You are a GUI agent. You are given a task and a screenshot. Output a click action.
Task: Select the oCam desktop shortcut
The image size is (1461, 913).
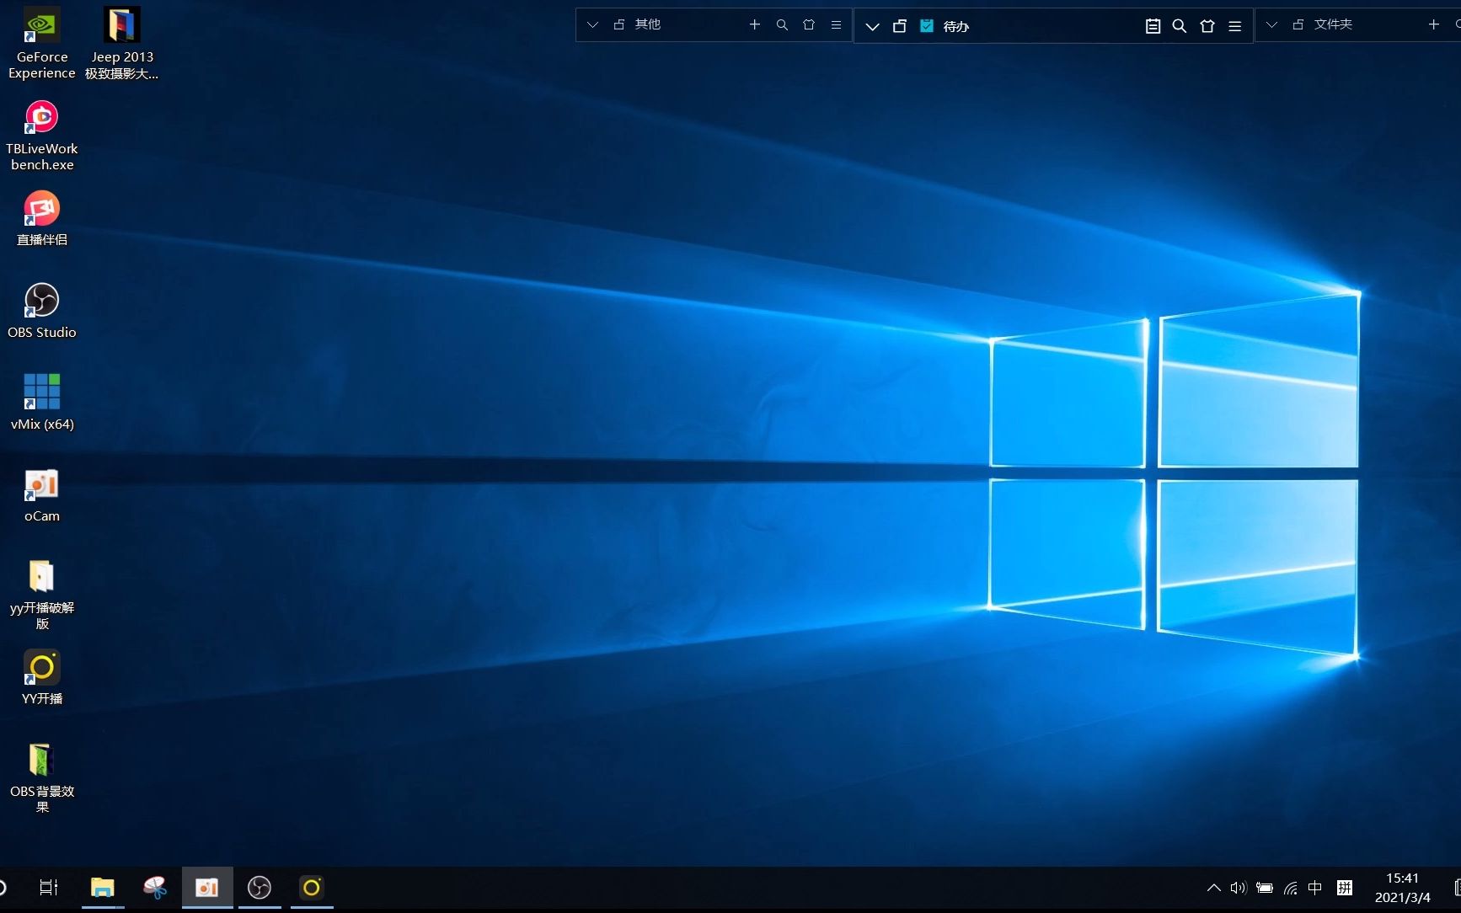click(41, 495)
